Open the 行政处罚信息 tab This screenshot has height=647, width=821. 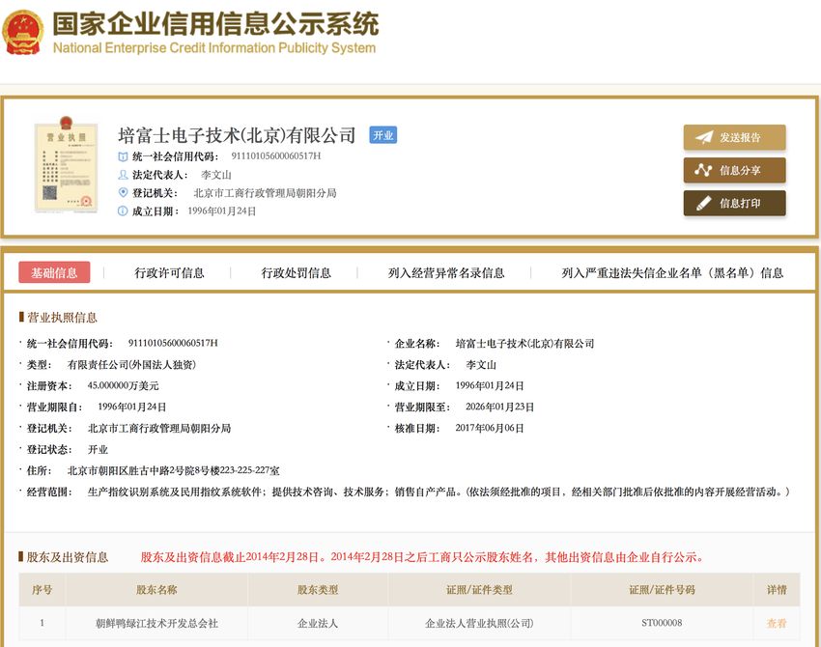[x=296, y=272]
